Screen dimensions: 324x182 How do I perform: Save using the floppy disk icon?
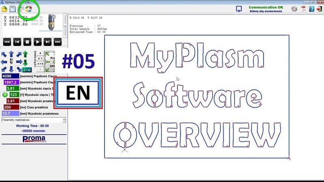tap(13, 9)
